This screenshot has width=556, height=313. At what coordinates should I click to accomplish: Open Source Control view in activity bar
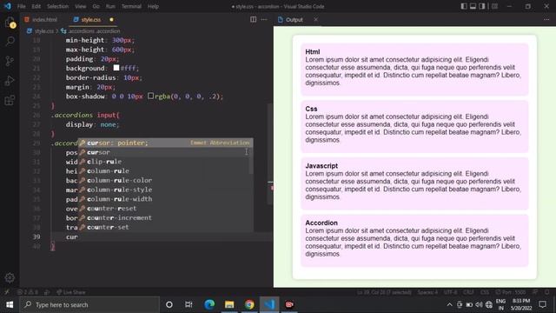(x=10, y=61)
